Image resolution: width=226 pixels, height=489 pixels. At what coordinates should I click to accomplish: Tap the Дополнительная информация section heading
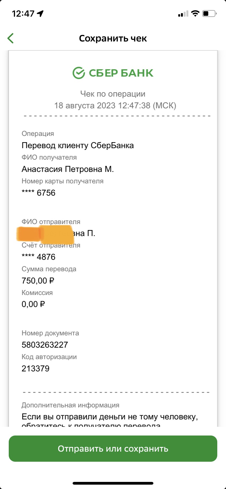[70, 405]
